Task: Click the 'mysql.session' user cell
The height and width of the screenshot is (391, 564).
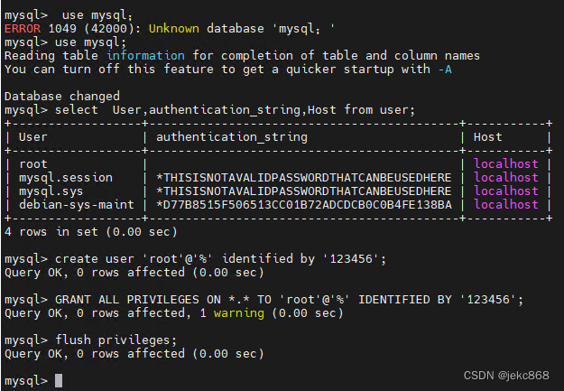Action: 66,178
